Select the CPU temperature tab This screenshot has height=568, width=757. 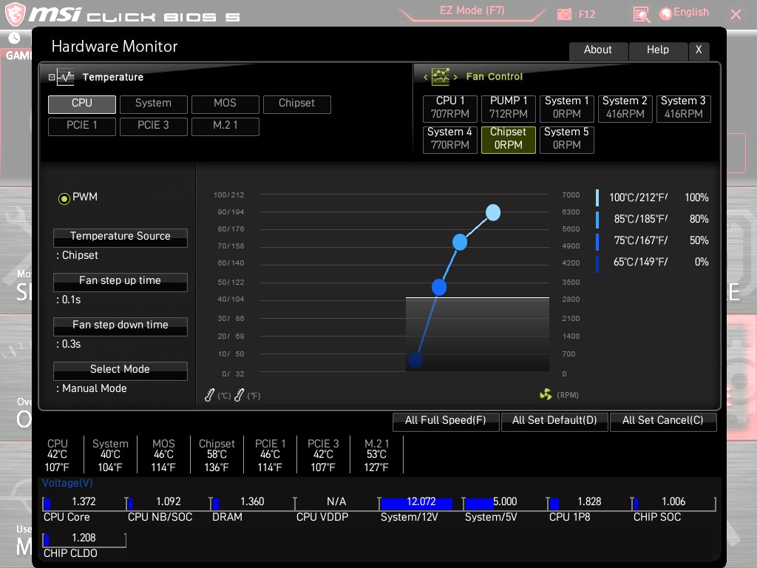82,104
